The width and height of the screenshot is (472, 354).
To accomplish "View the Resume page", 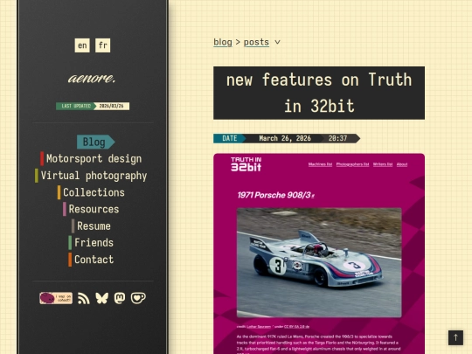I will coord(91,226).
